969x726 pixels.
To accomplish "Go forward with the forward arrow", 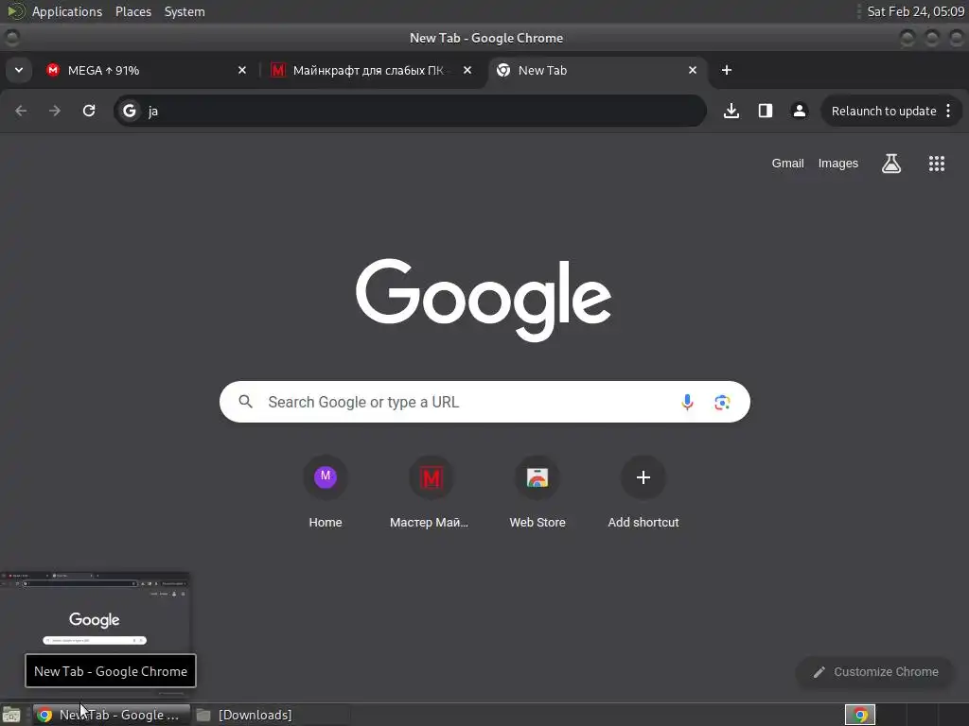I will [x=55, y=111].
